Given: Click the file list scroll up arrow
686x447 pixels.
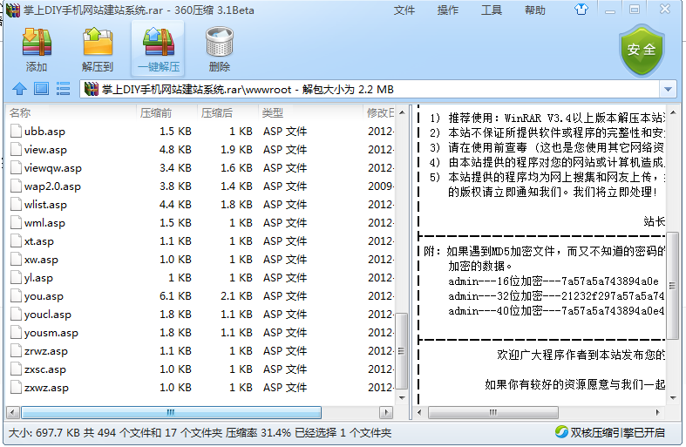Looking at the screenshot, I should (402, 112).
